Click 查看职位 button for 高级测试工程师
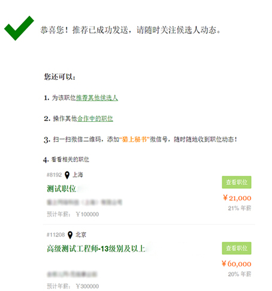Image resolution: width=272 pixels, height=291 pixels. (x=237, y=248)
